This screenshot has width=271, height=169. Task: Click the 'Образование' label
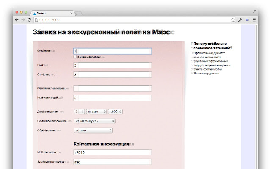click(x=46, y=131)
